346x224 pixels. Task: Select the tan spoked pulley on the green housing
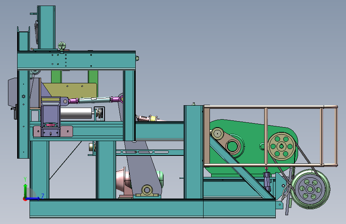[282, 146]
